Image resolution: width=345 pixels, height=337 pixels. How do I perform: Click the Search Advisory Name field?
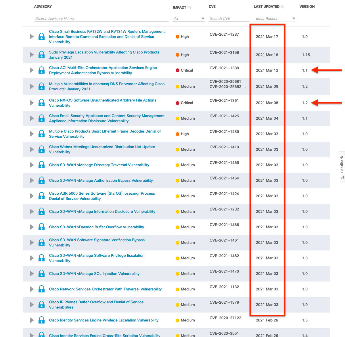(x=101, y=18)
